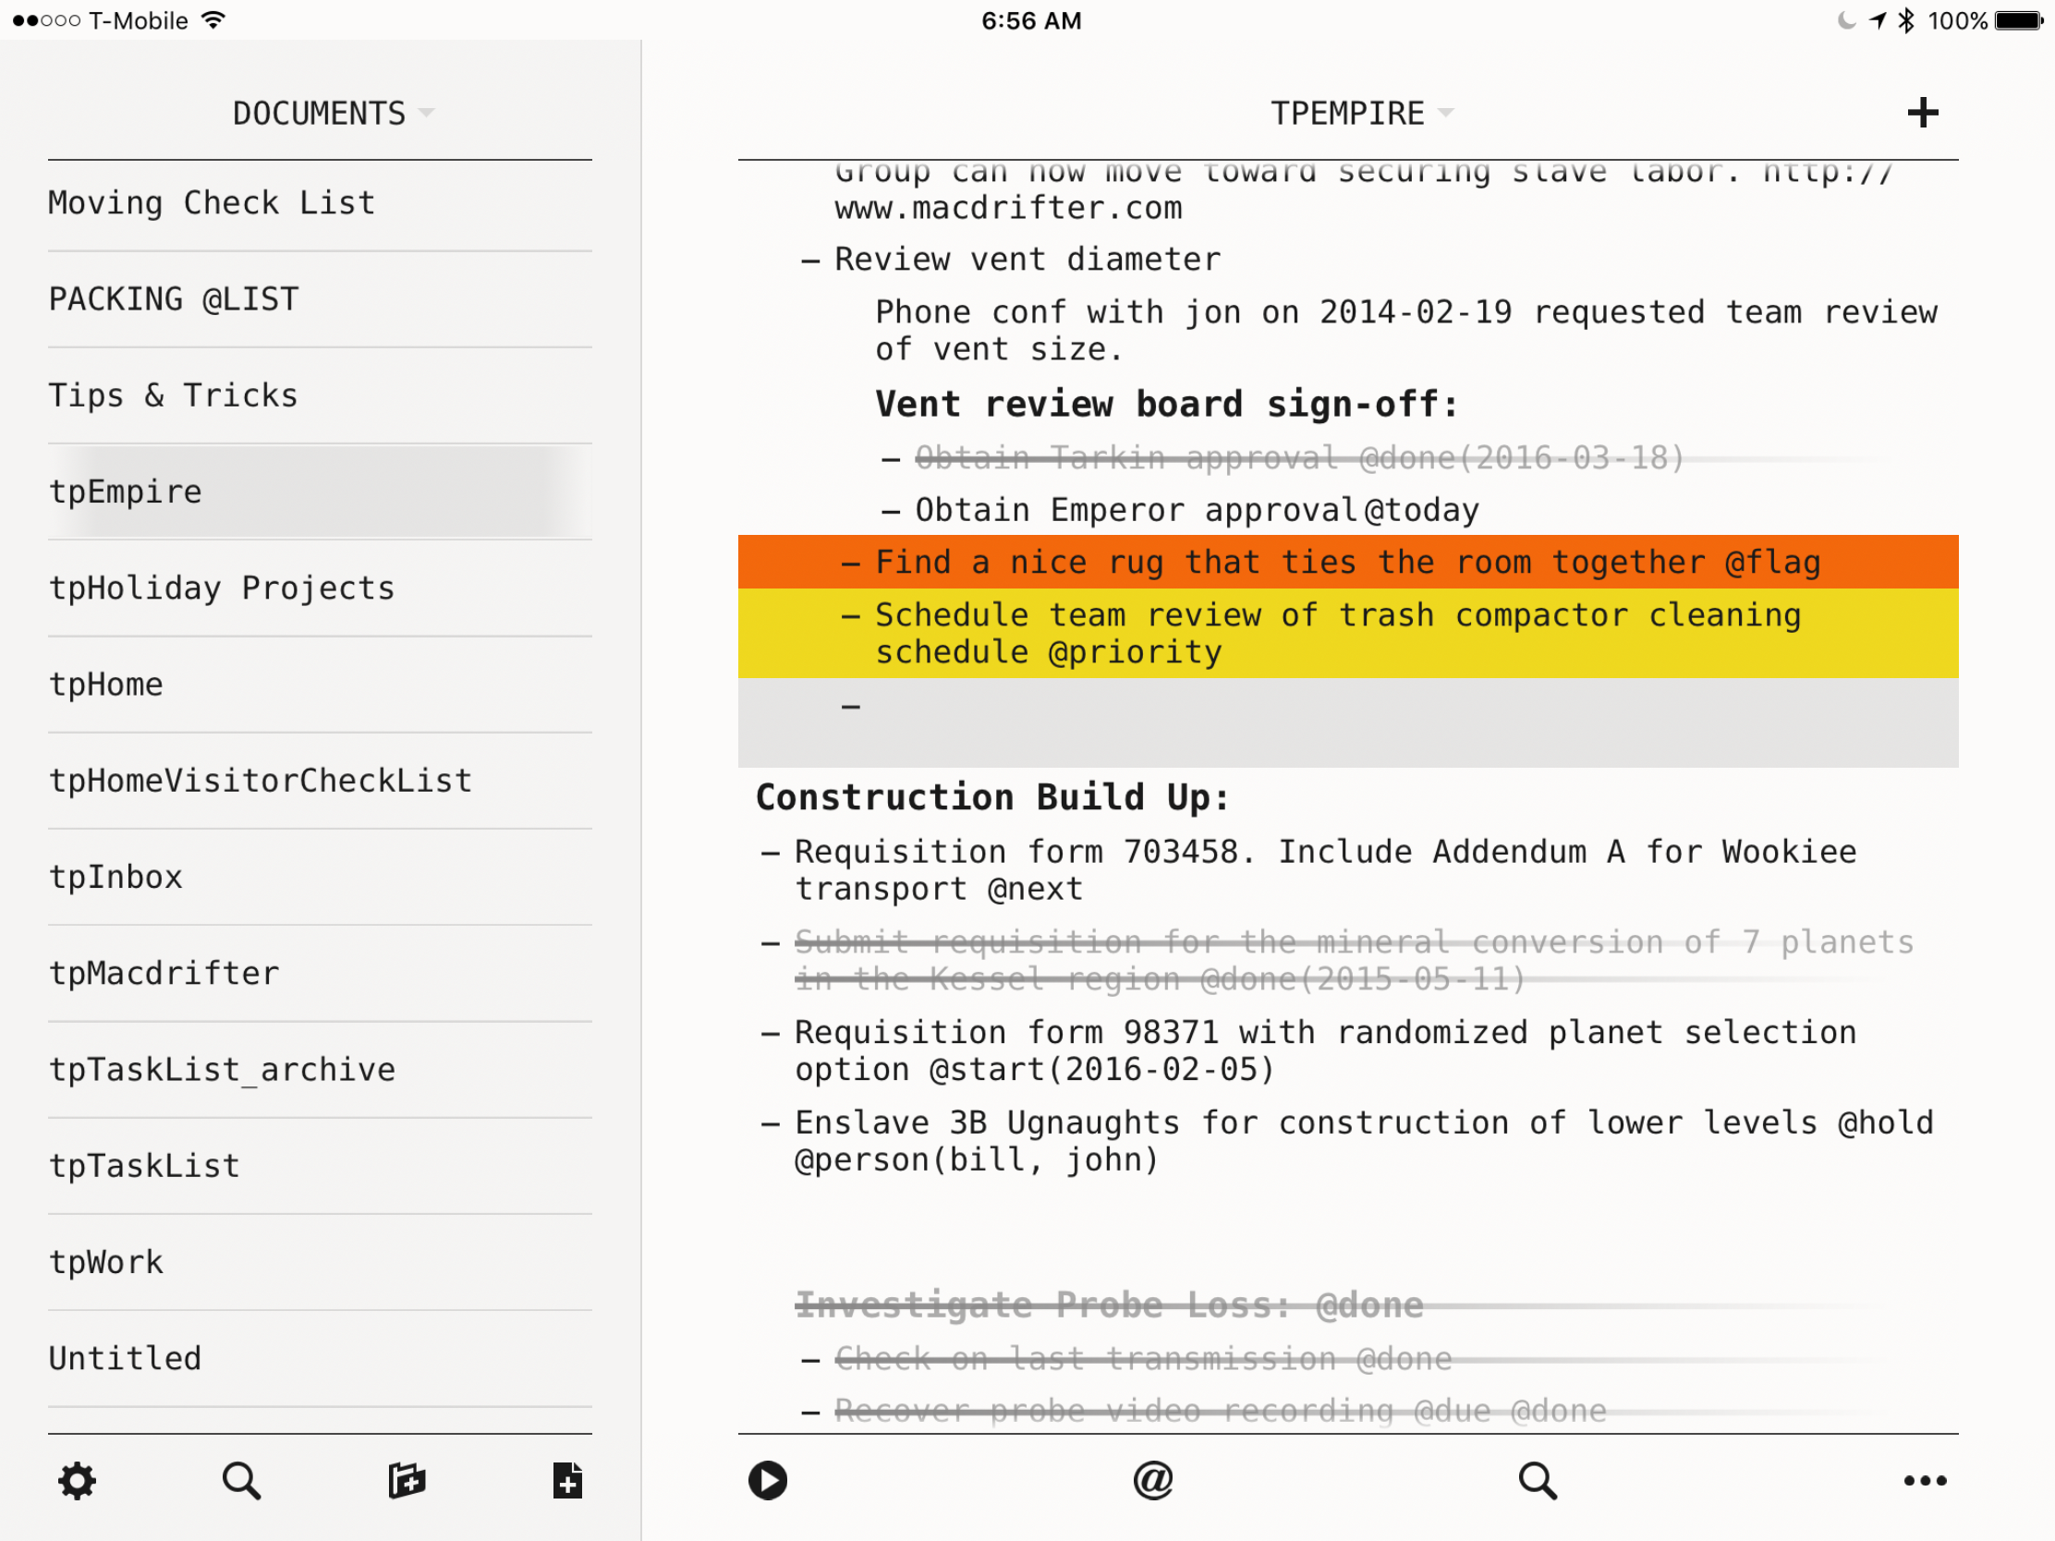Select completed 'Obtain Tarkin approval' task

coord(1299,458)
